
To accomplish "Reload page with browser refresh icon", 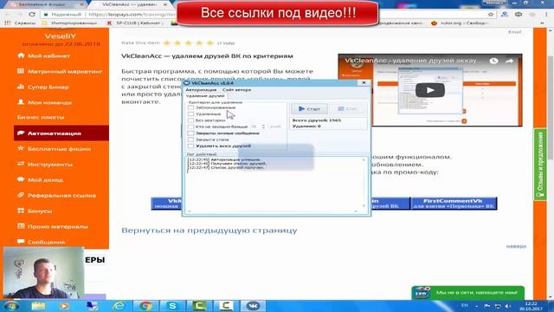I will point(32,15).
